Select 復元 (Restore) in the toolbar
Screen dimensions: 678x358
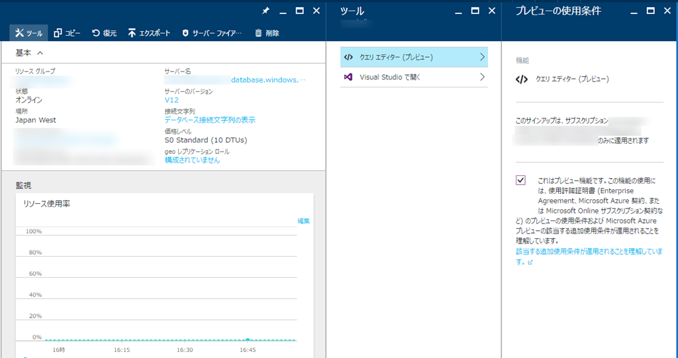[x=96, y=33]
